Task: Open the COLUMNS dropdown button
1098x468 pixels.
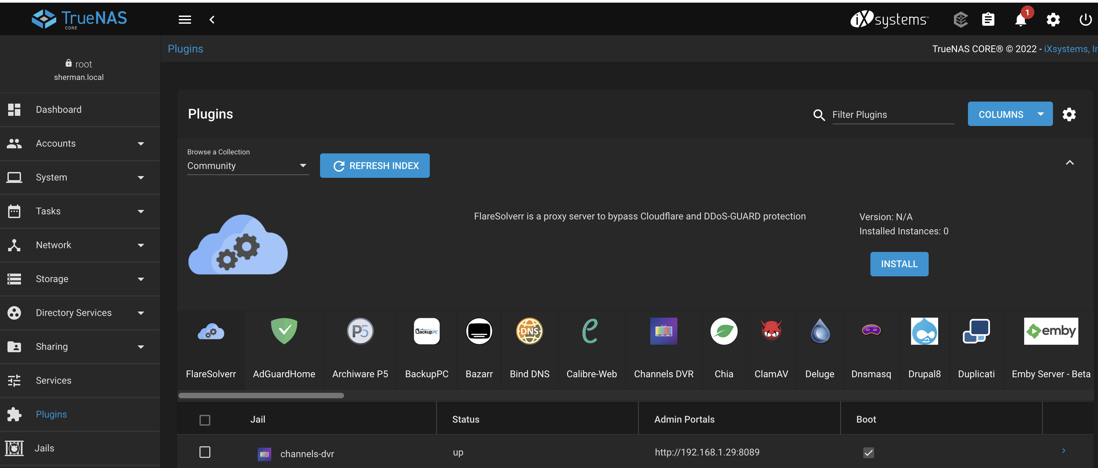Action: click(x=1010, y=114)
